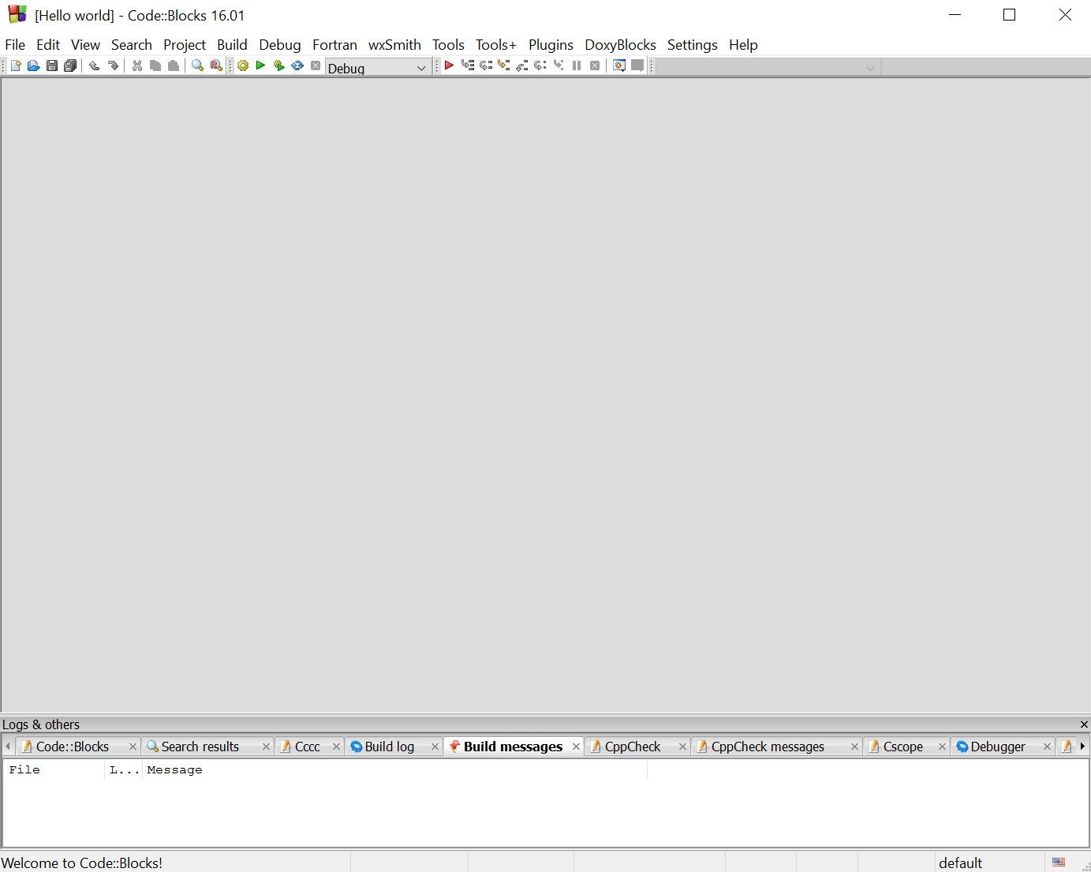Close the Build messages tab
Image resolution: width=1091 pixels, height=872 pixels.
pyautogui.click(x=576, y=747)
